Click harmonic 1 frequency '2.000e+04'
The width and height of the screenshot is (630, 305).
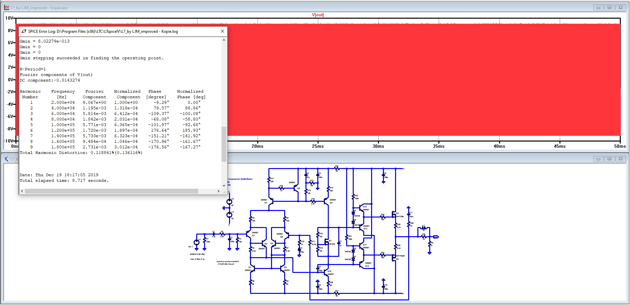(x=63, y=103)
